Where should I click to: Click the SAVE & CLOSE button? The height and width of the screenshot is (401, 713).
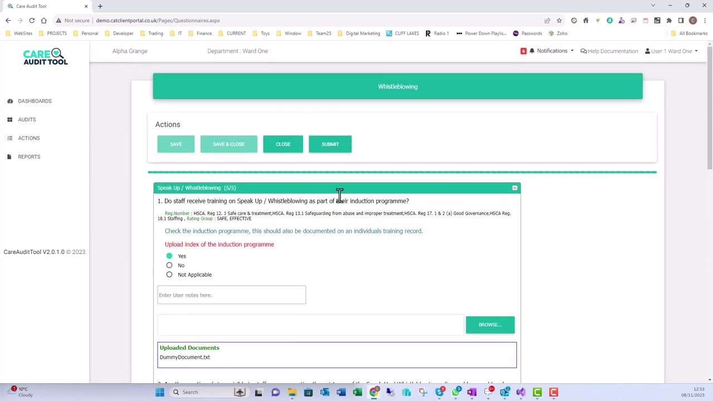228,144
